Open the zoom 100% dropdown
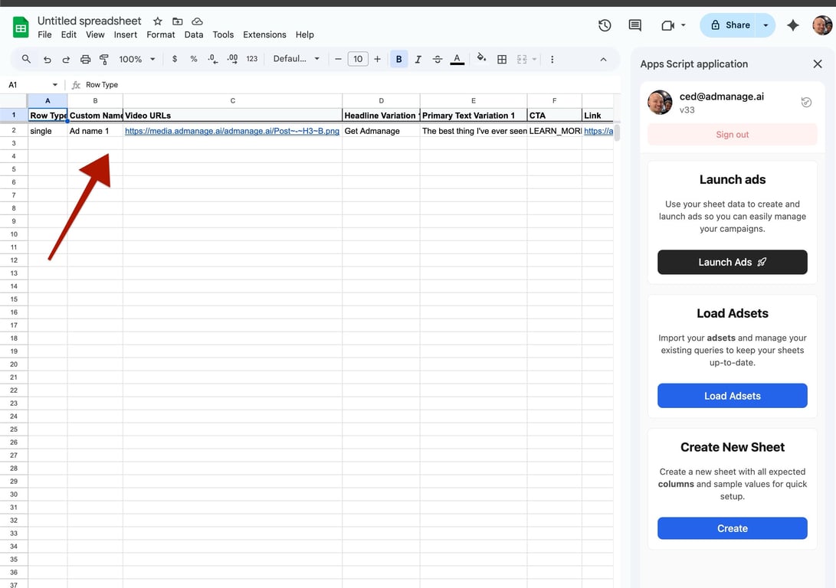This screenshot has height=588, width=836. click(x=137, y=59)
